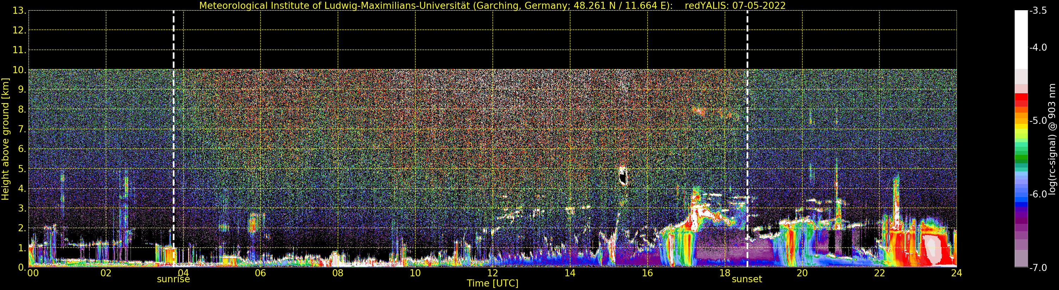The height and width of the screenshot is (290, 1059).
Task: Click the "-5.0" colorbar tick label
Action: pos(1038,120)
